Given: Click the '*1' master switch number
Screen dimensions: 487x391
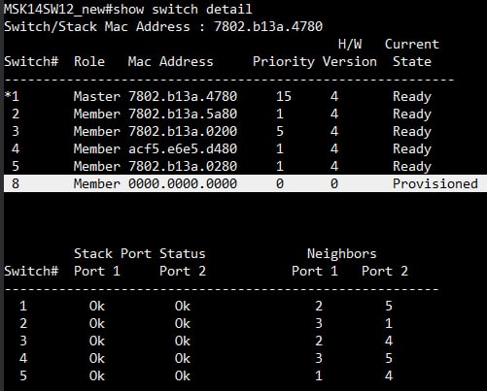Looking at the screenshot, I should tap(12, 96).
